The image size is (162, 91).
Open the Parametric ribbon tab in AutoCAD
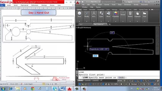pos(101,10)
